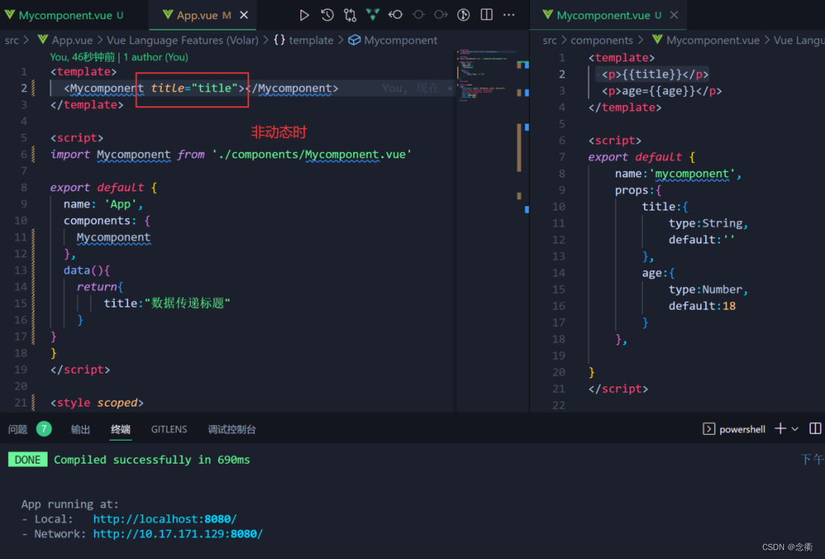Split the terminal panel

coord(815,429)
